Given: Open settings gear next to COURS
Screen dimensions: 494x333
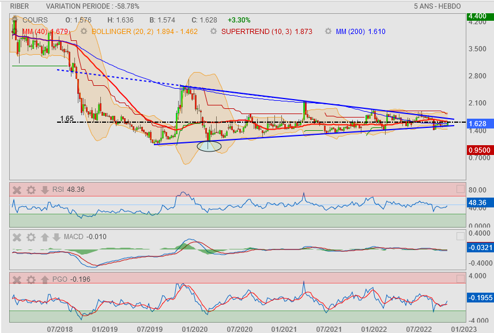Looking at the screenshot, I should coord(15,20).
